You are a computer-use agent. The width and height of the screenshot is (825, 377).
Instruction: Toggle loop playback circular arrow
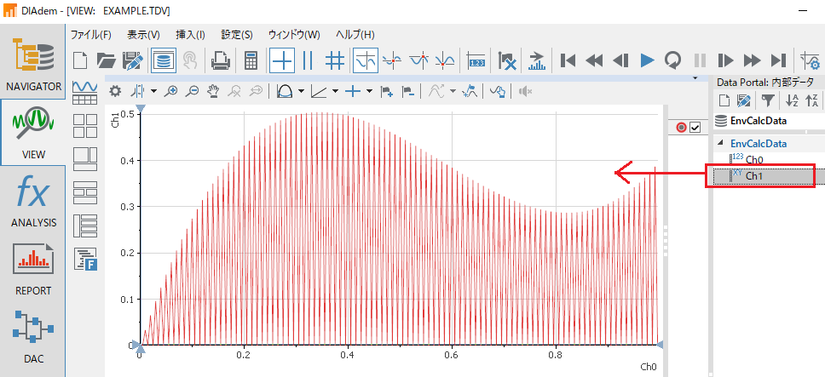[672, 61]
